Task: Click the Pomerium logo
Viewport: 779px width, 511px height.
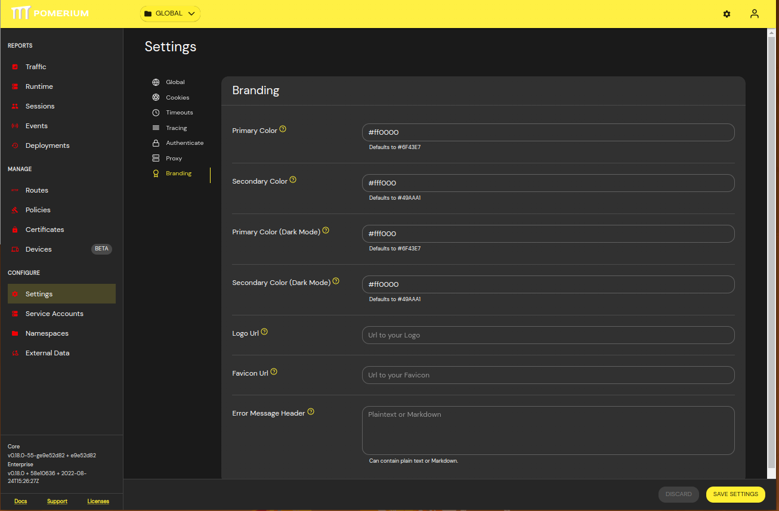Action: pyautogui.click(x=50, y=13)
